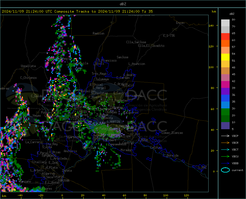Click the 'dBZ' heading above the color scale
This screenshot has width=246, height=199.
pyautogui.click(x=232, y=14)
